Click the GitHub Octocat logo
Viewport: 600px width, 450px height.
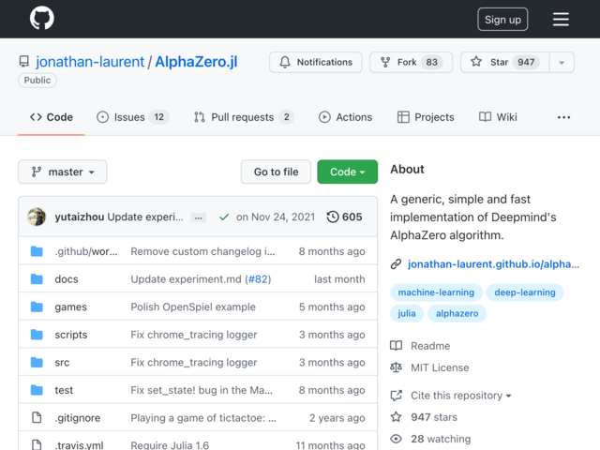[42, 18]
